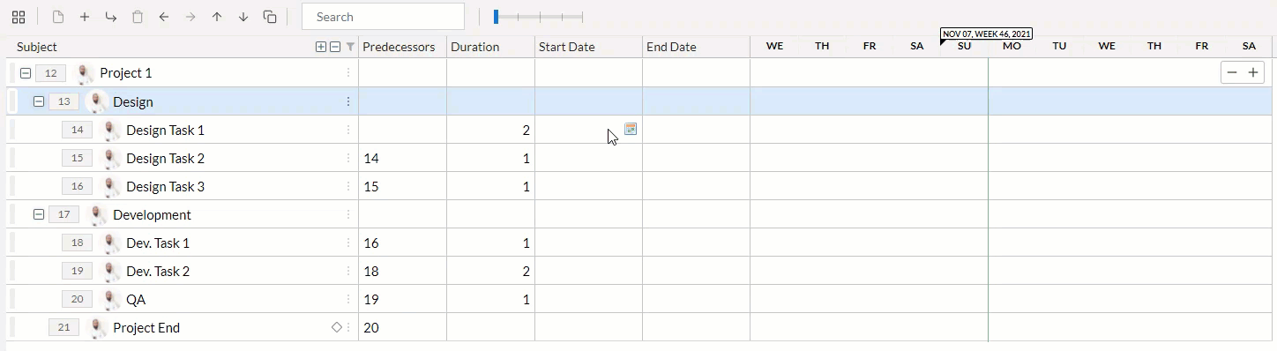Collapse all rows via header minus icon
1277x351 pixels.
335,47
